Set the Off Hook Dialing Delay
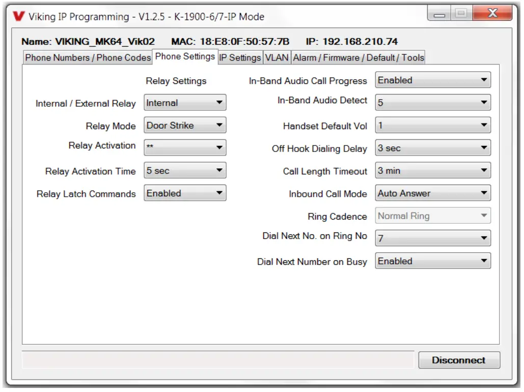 [432, 147]
